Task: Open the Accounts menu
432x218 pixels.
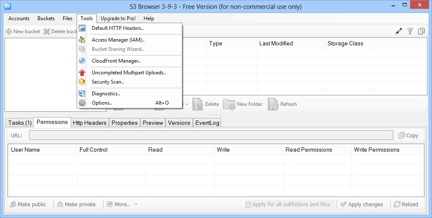Action: coord(19,18)
